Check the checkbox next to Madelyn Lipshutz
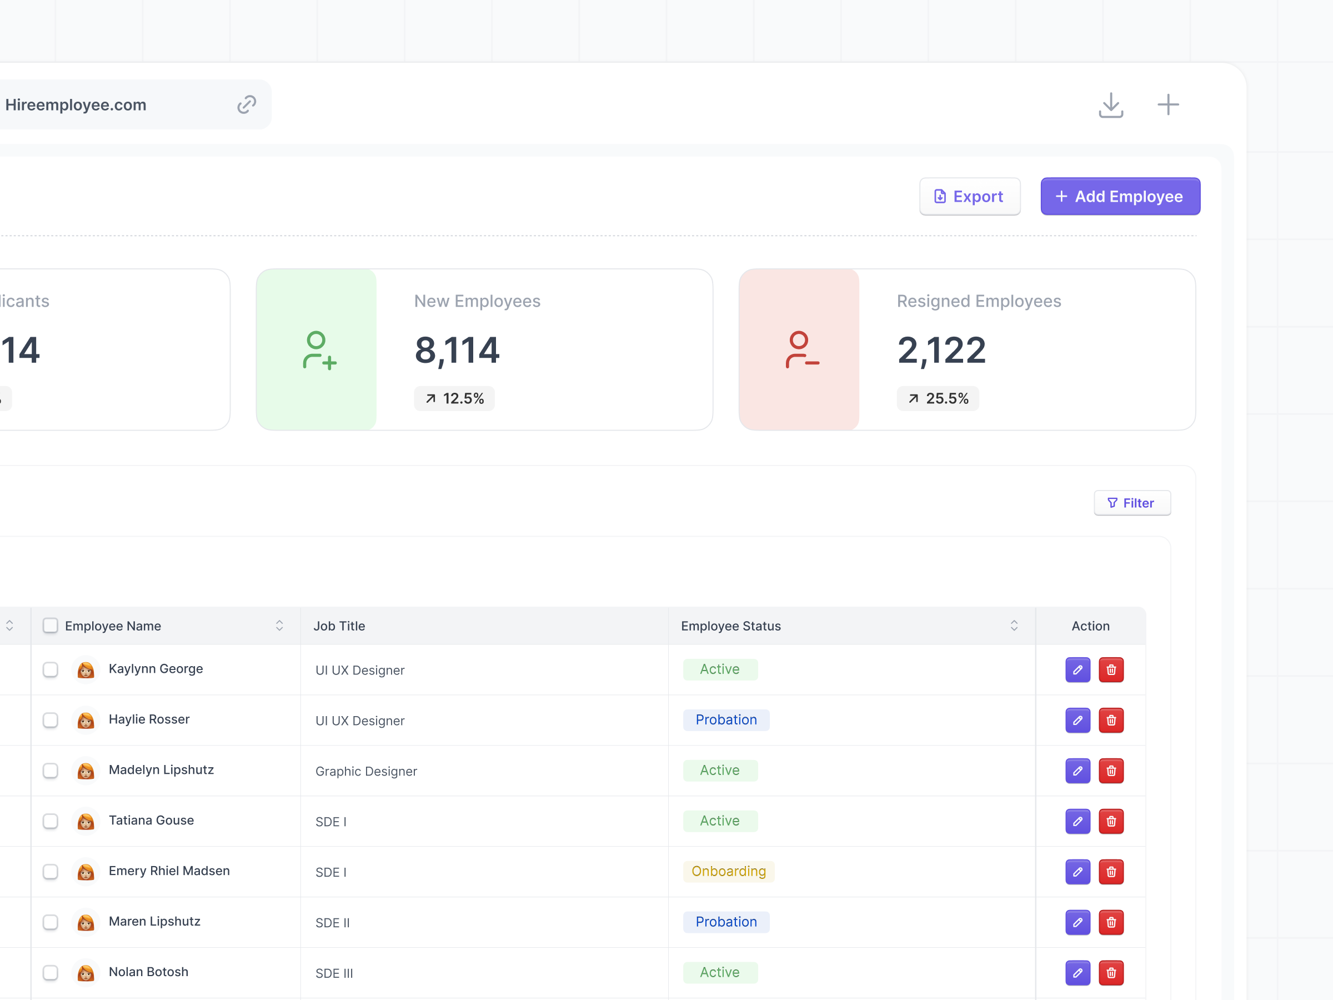Image resolution: width=1333 pixels, height=1000 pixels. click(x=50, y=771)
